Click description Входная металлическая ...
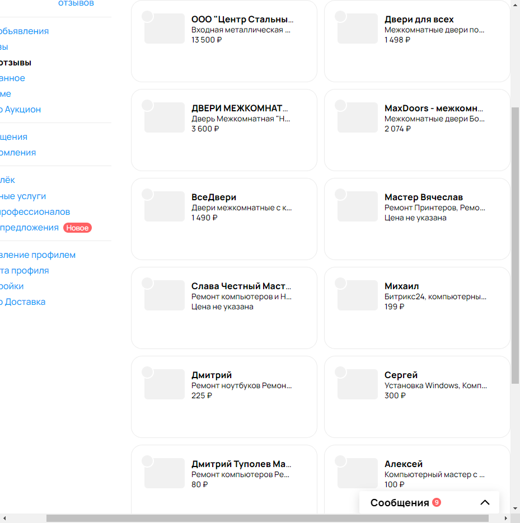The image size is (520, 523). pyautogui.click(x=241, y=30)
